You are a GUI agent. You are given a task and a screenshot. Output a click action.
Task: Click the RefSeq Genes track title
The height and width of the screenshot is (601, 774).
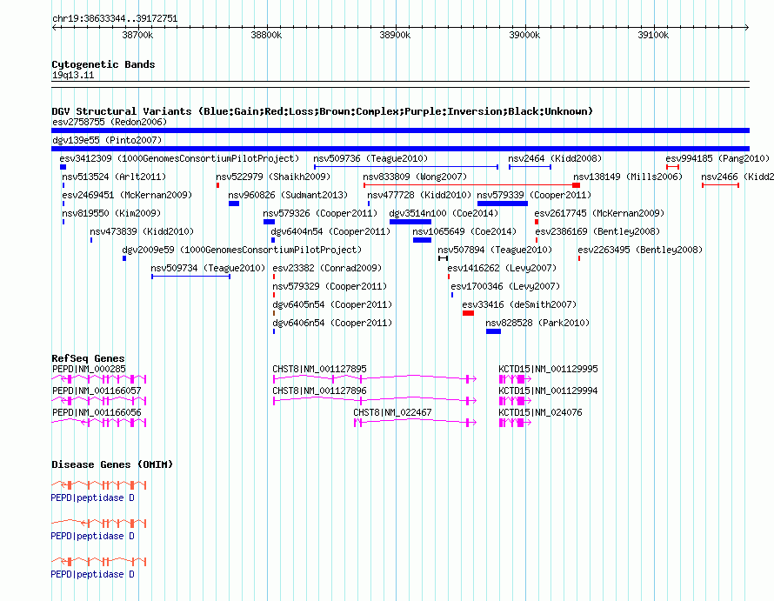(x=88, y=358)
